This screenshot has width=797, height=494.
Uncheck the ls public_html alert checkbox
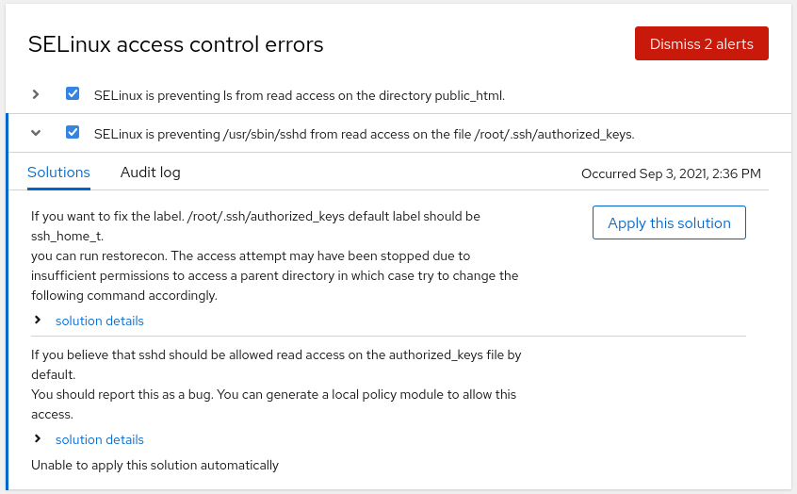coord(73,94)
